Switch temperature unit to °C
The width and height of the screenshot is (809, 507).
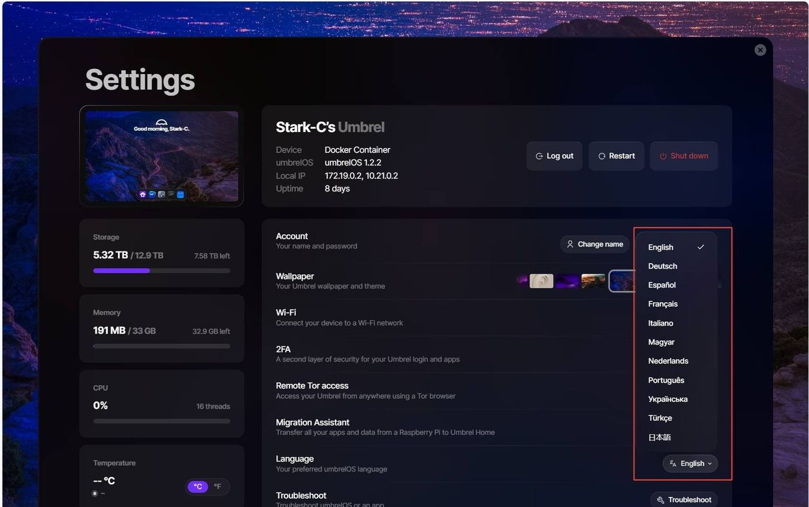[198, 487]
